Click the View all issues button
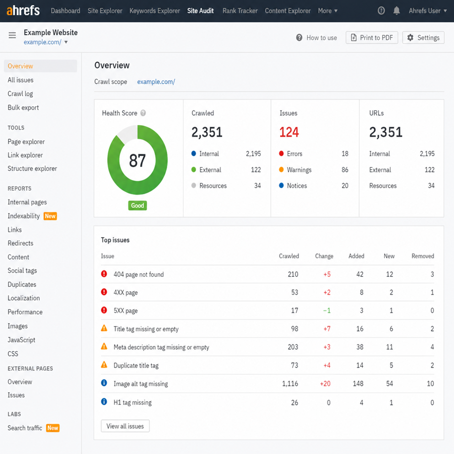This screenshot has height=454, width=454. point(125,426)
